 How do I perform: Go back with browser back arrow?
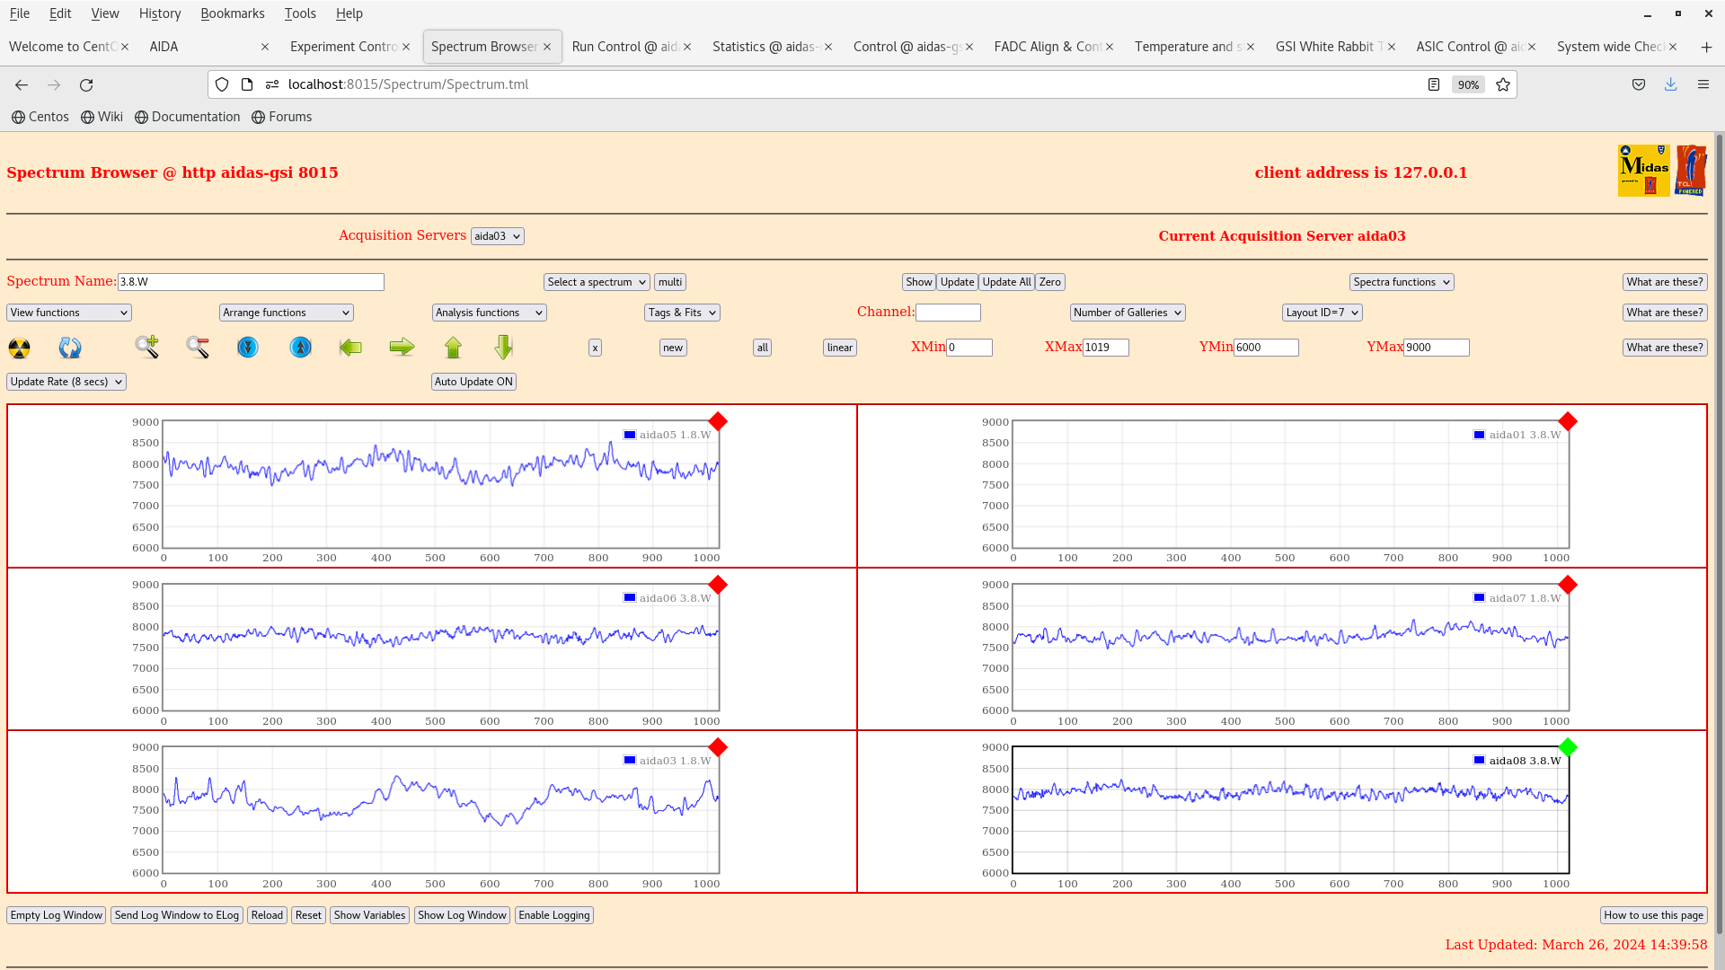point(22,84)
